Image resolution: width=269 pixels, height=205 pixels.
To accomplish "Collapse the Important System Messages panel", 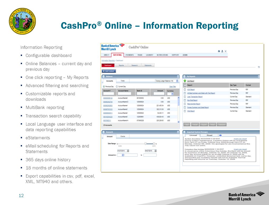I will point(184,132).
